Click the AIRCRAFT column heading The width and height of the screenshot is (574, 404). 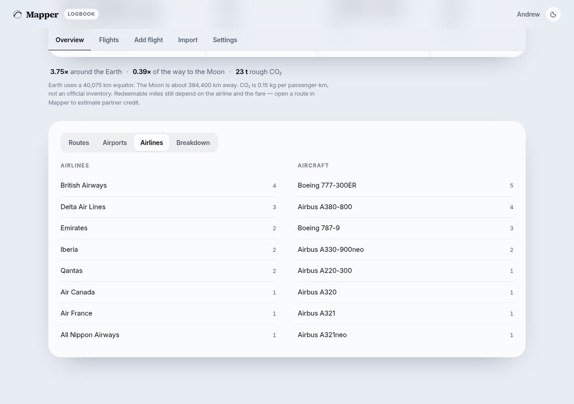point(313,166)
